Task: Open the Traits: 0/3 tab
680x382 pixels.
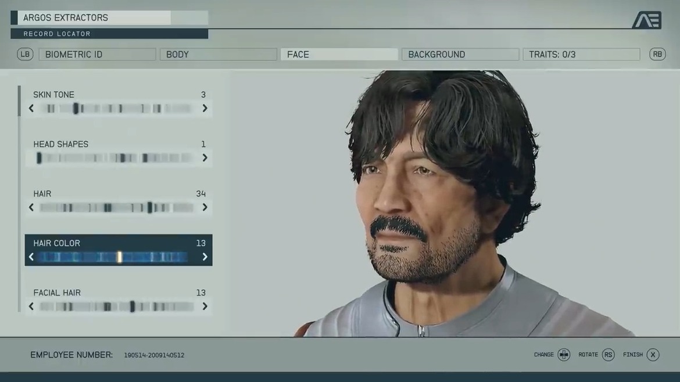Action: click(581, 54)
